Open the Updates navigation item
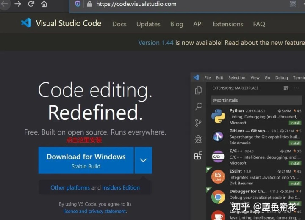Image resolution: width=305 pixels, height=220 pixels. [x=148, y=24]
